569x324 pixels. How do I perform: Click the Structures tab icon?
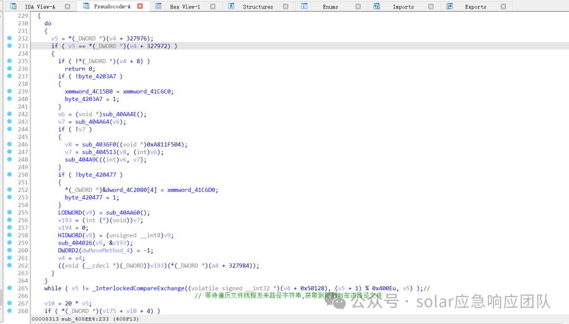click(231, 6)
